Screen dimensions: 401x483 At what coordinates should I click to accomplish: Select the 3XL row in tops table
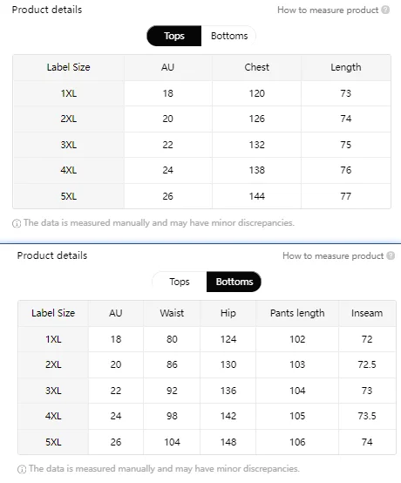pyautogui.click(x=201, y=145)
